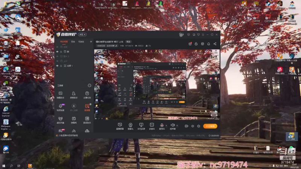This screenshot has width=301, height=169.
Task: Toggle eye visibility of the 全屏 1 source
Action: [57, 66]
